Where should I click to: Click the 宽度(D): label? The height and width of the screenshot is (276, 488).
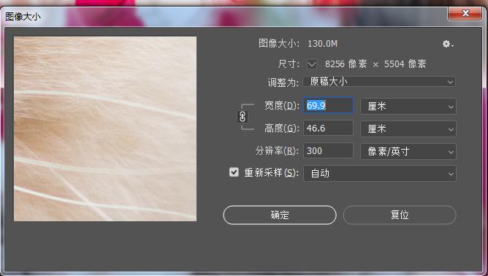(x=282, y=105)
